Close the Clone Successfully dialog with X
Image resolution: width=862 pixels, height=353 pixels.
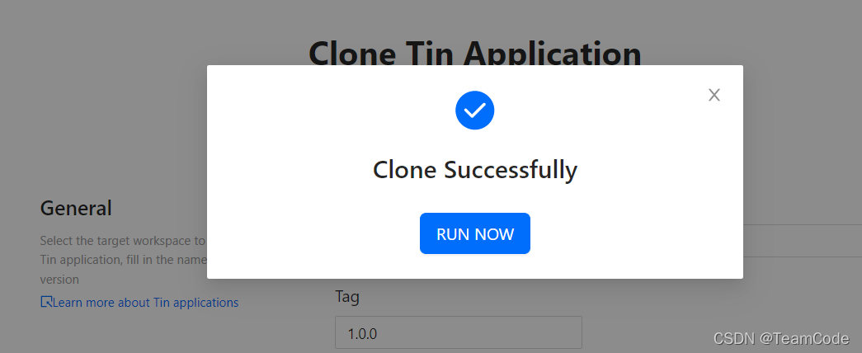click(x=714, y=95)
